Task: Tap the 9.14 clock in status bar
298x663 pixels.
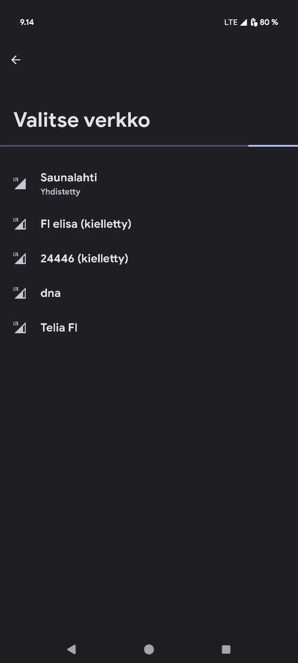Action: coord(27,22)
